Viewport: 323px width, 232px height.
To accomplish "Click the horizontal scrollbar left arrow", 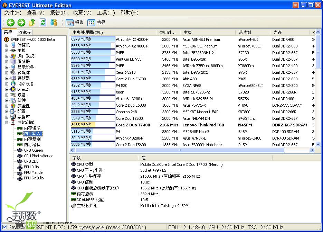I will click(72, 150).
